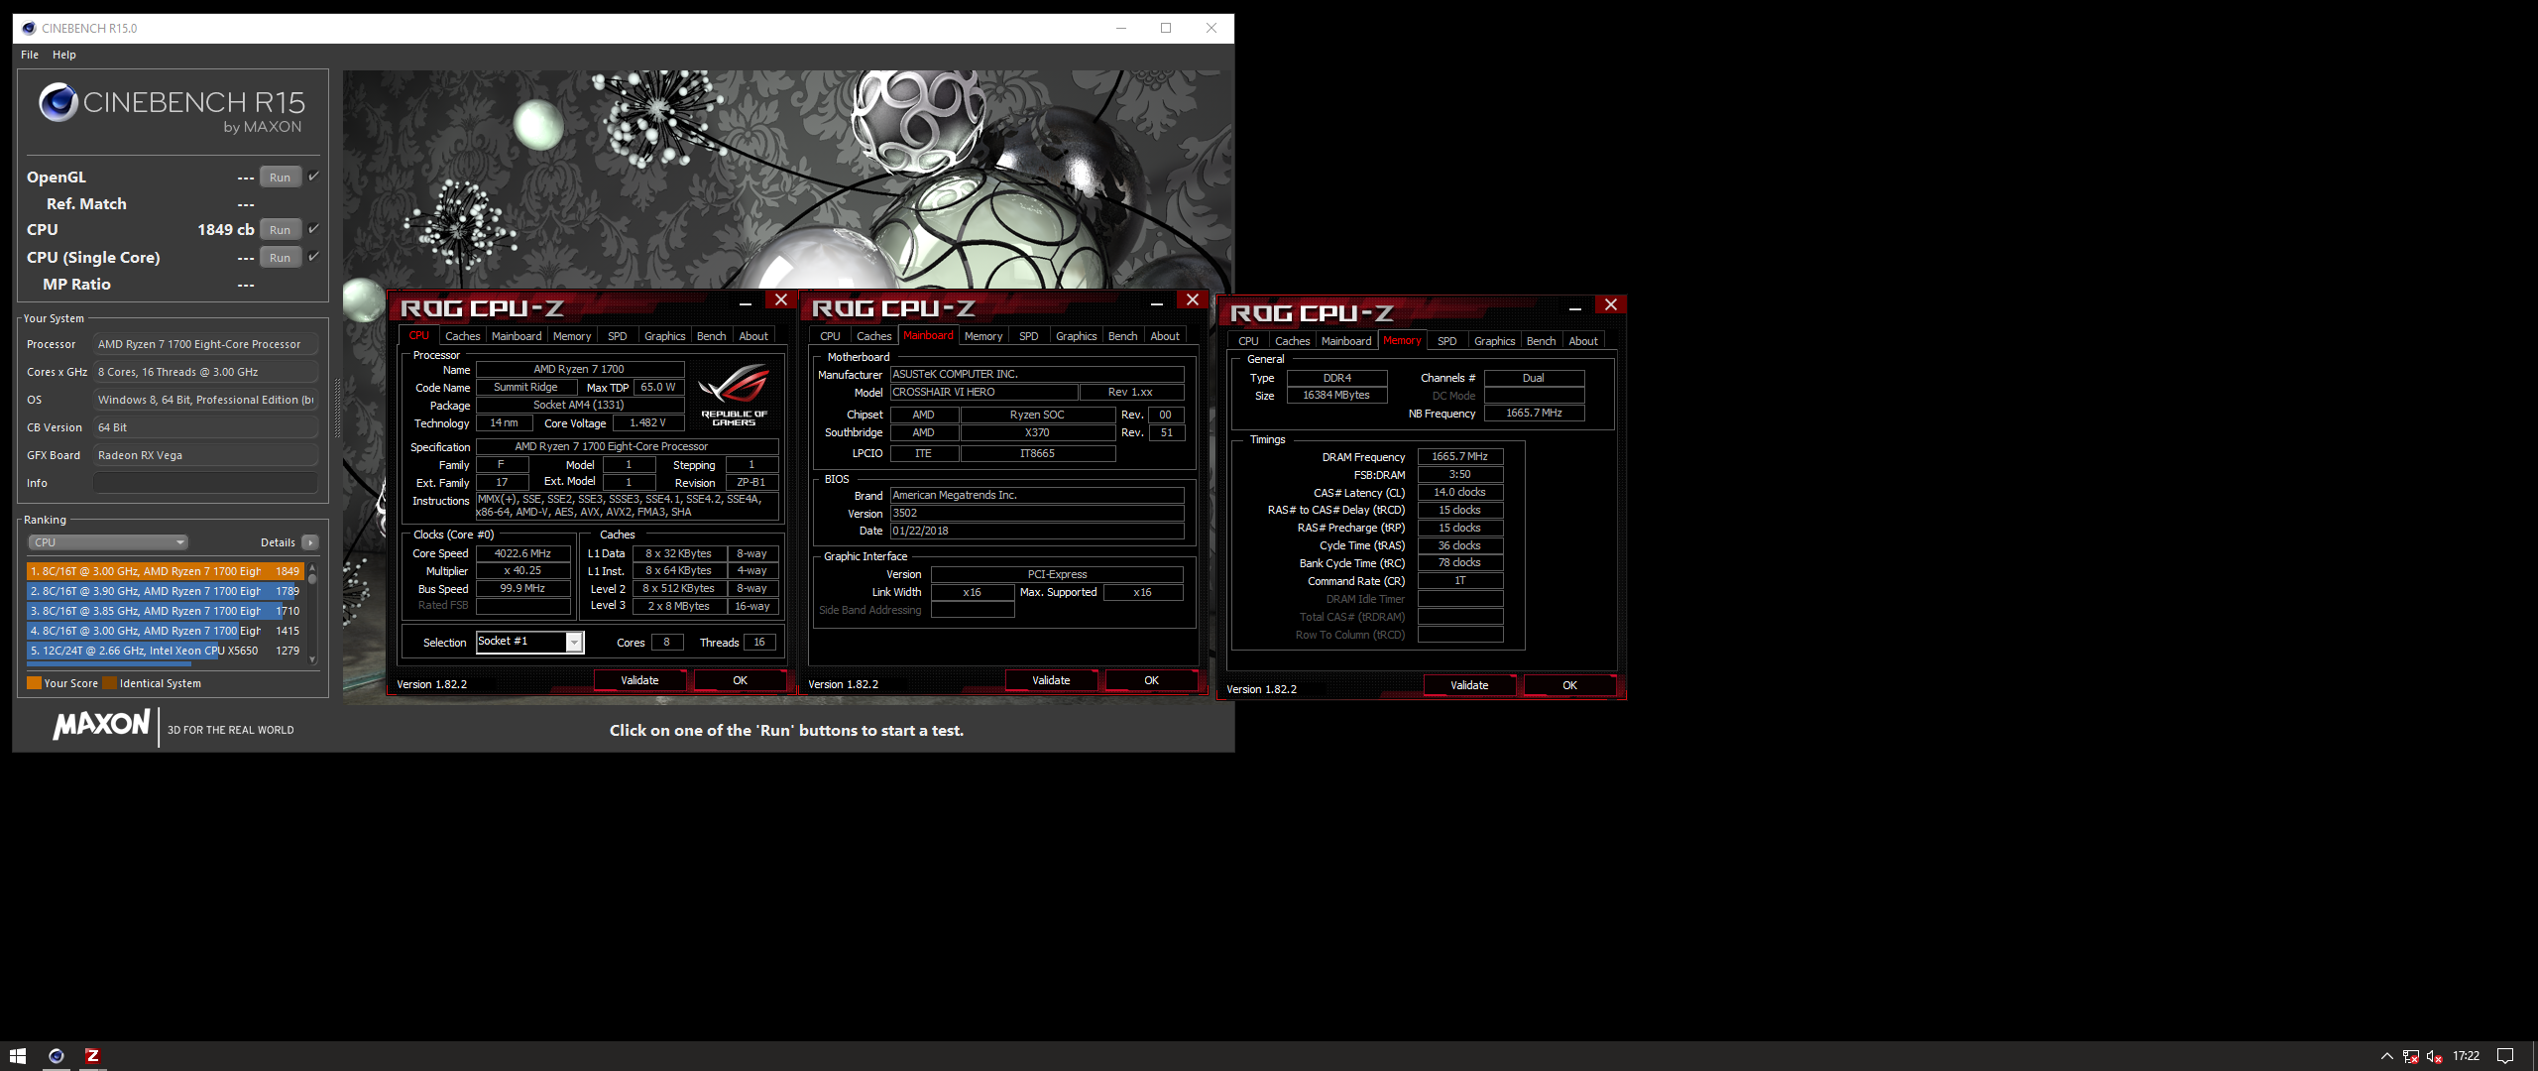2538x1071 pixels.
Task: Open Graphics tab in Memory CPU-Z window
Action: (x=1494, y=341)
